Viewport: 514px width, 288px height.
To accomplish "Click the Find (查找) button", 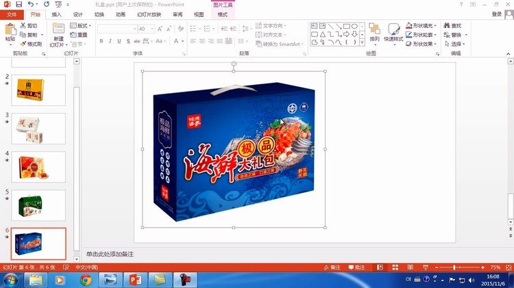I will click(x=452, y=25).
